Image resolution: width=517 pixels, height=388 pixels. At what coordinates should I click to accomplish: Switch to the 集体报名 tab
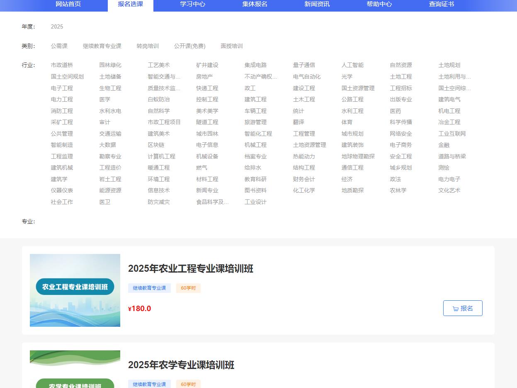coord(255,4)
